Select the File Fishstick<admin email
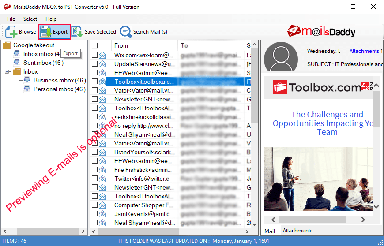Screen dimensions: 384x246 point(170,170)
